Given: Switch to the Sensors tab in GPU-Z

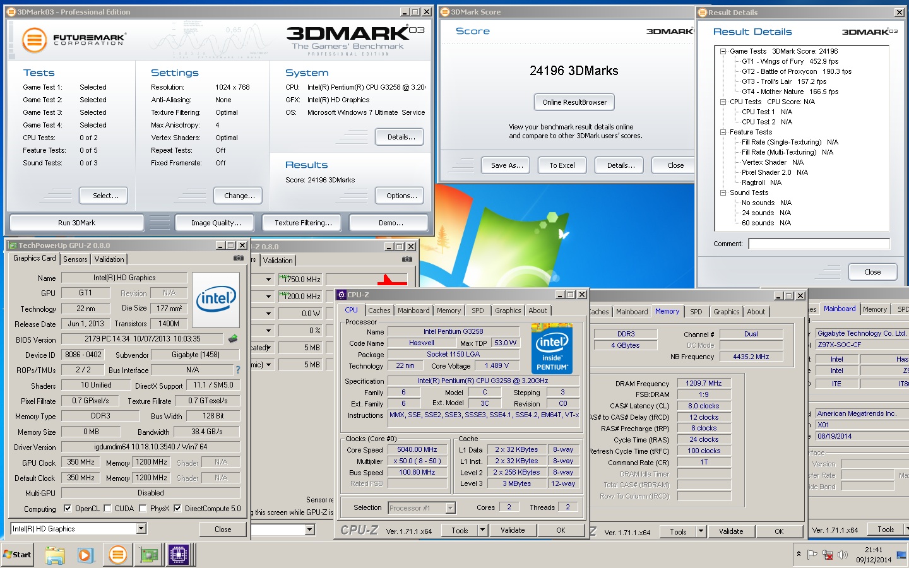Looking at the screenshot, I should [75, 259].
